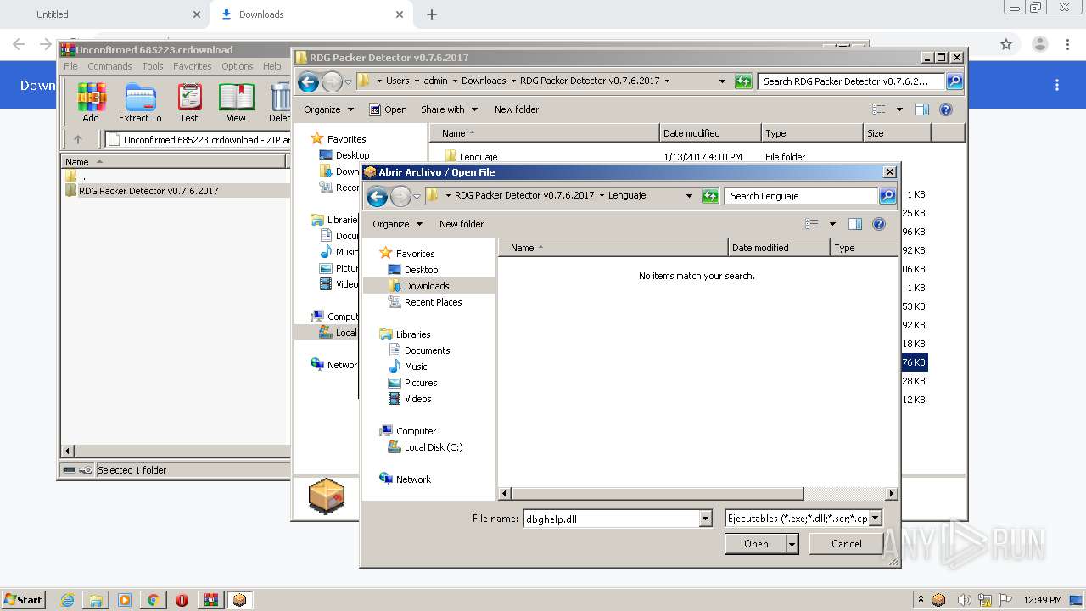Select Desktop in dialog navigation tree

[421, 270]
